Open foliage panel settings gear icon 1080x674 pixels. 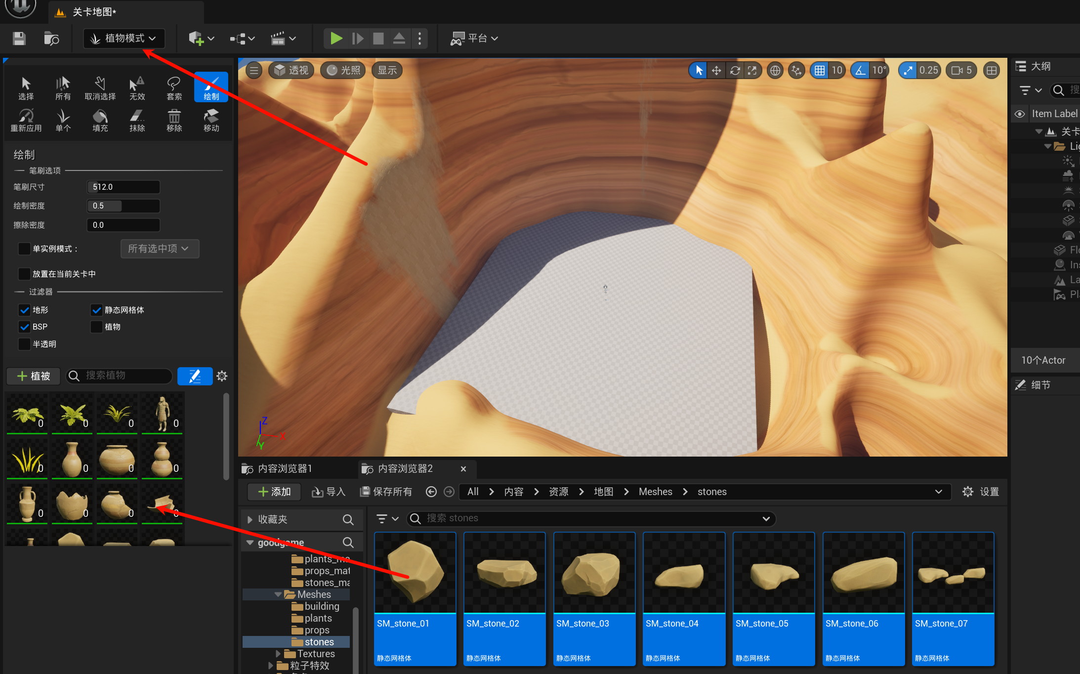point(222,376)
